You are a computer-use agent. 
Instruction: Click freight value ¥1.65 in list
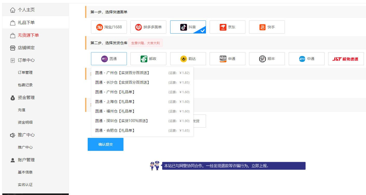tap(179, 131)
